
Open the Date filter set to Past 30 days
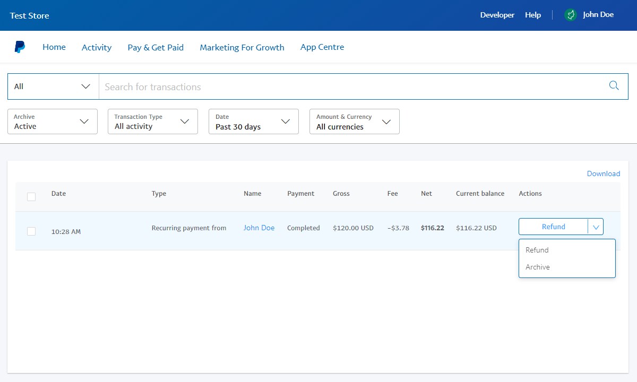click(253, 121)
